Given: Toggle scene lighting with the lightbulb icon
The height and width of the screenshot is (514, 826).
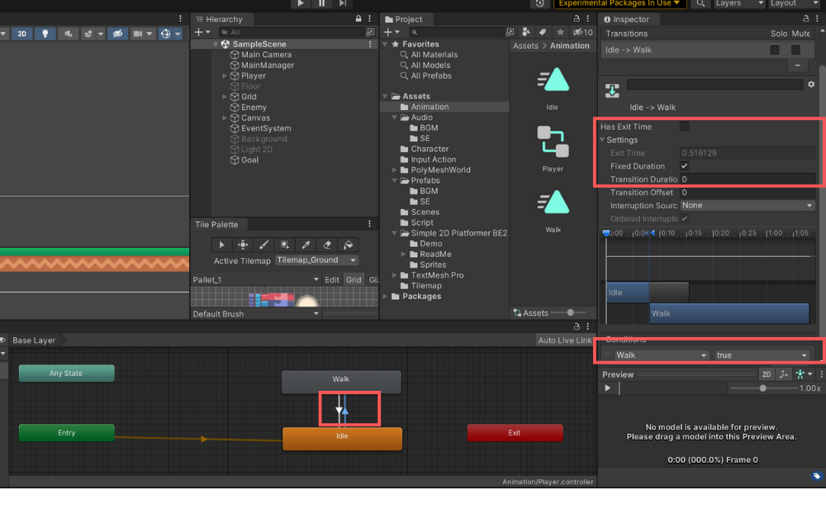Looking at the screenshot, I should pyautogui.click(x=45, y=34).
